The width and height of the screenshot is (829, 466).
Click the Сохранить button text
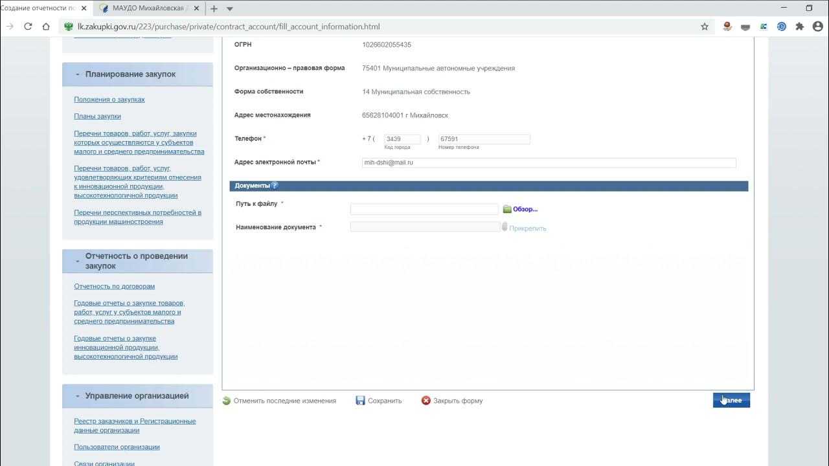tap(385, 401)
